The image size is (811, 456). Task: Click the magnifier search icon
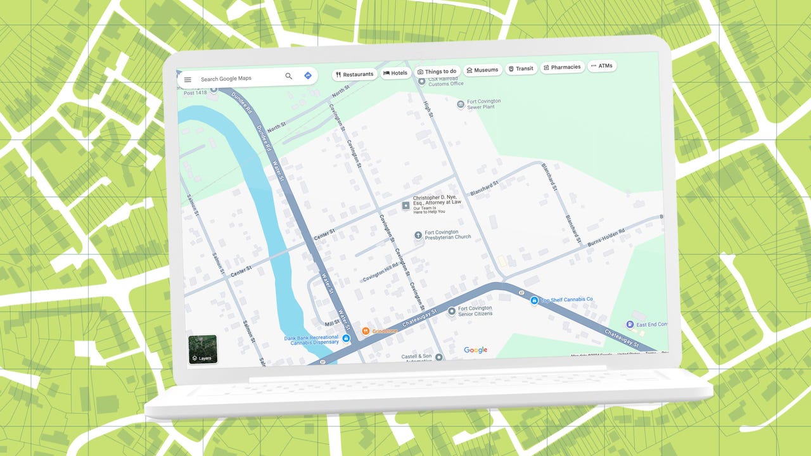coord(289,76)
